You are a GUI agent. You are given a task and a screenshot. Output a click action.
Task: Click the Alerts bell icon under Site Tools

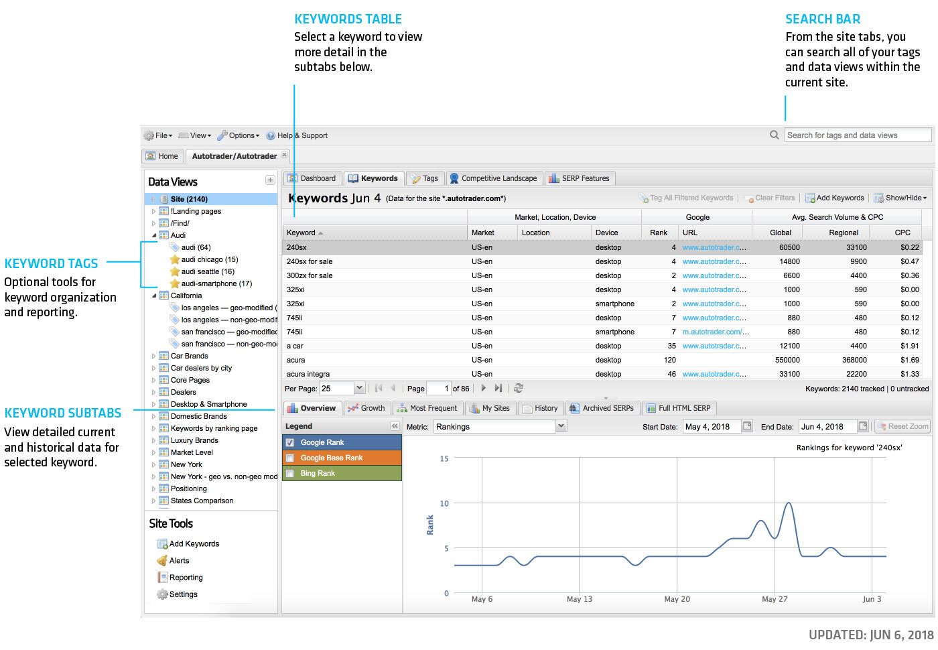tap(163, 560)
